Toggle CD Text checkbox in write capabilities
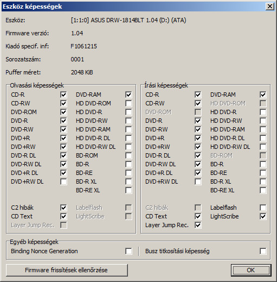Screen dimensions: 277x282 click(198, 216)
